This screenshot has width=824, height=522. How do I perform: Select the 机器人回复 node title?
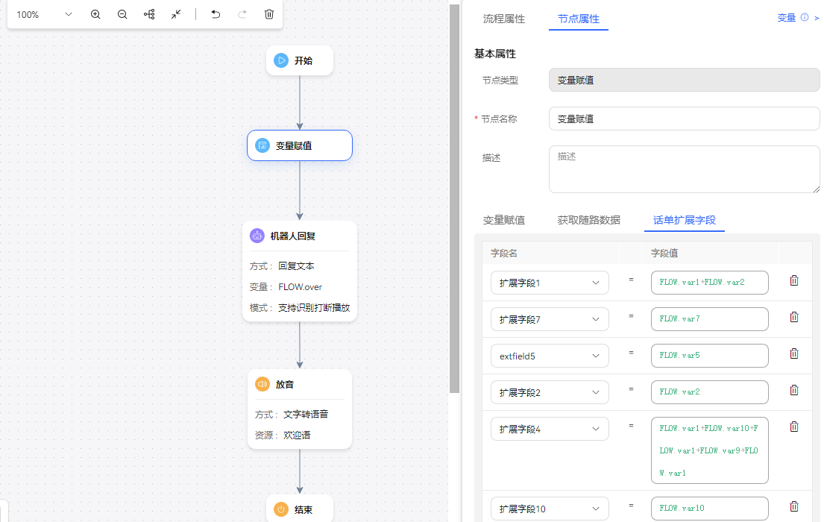[x=293, y=236]
